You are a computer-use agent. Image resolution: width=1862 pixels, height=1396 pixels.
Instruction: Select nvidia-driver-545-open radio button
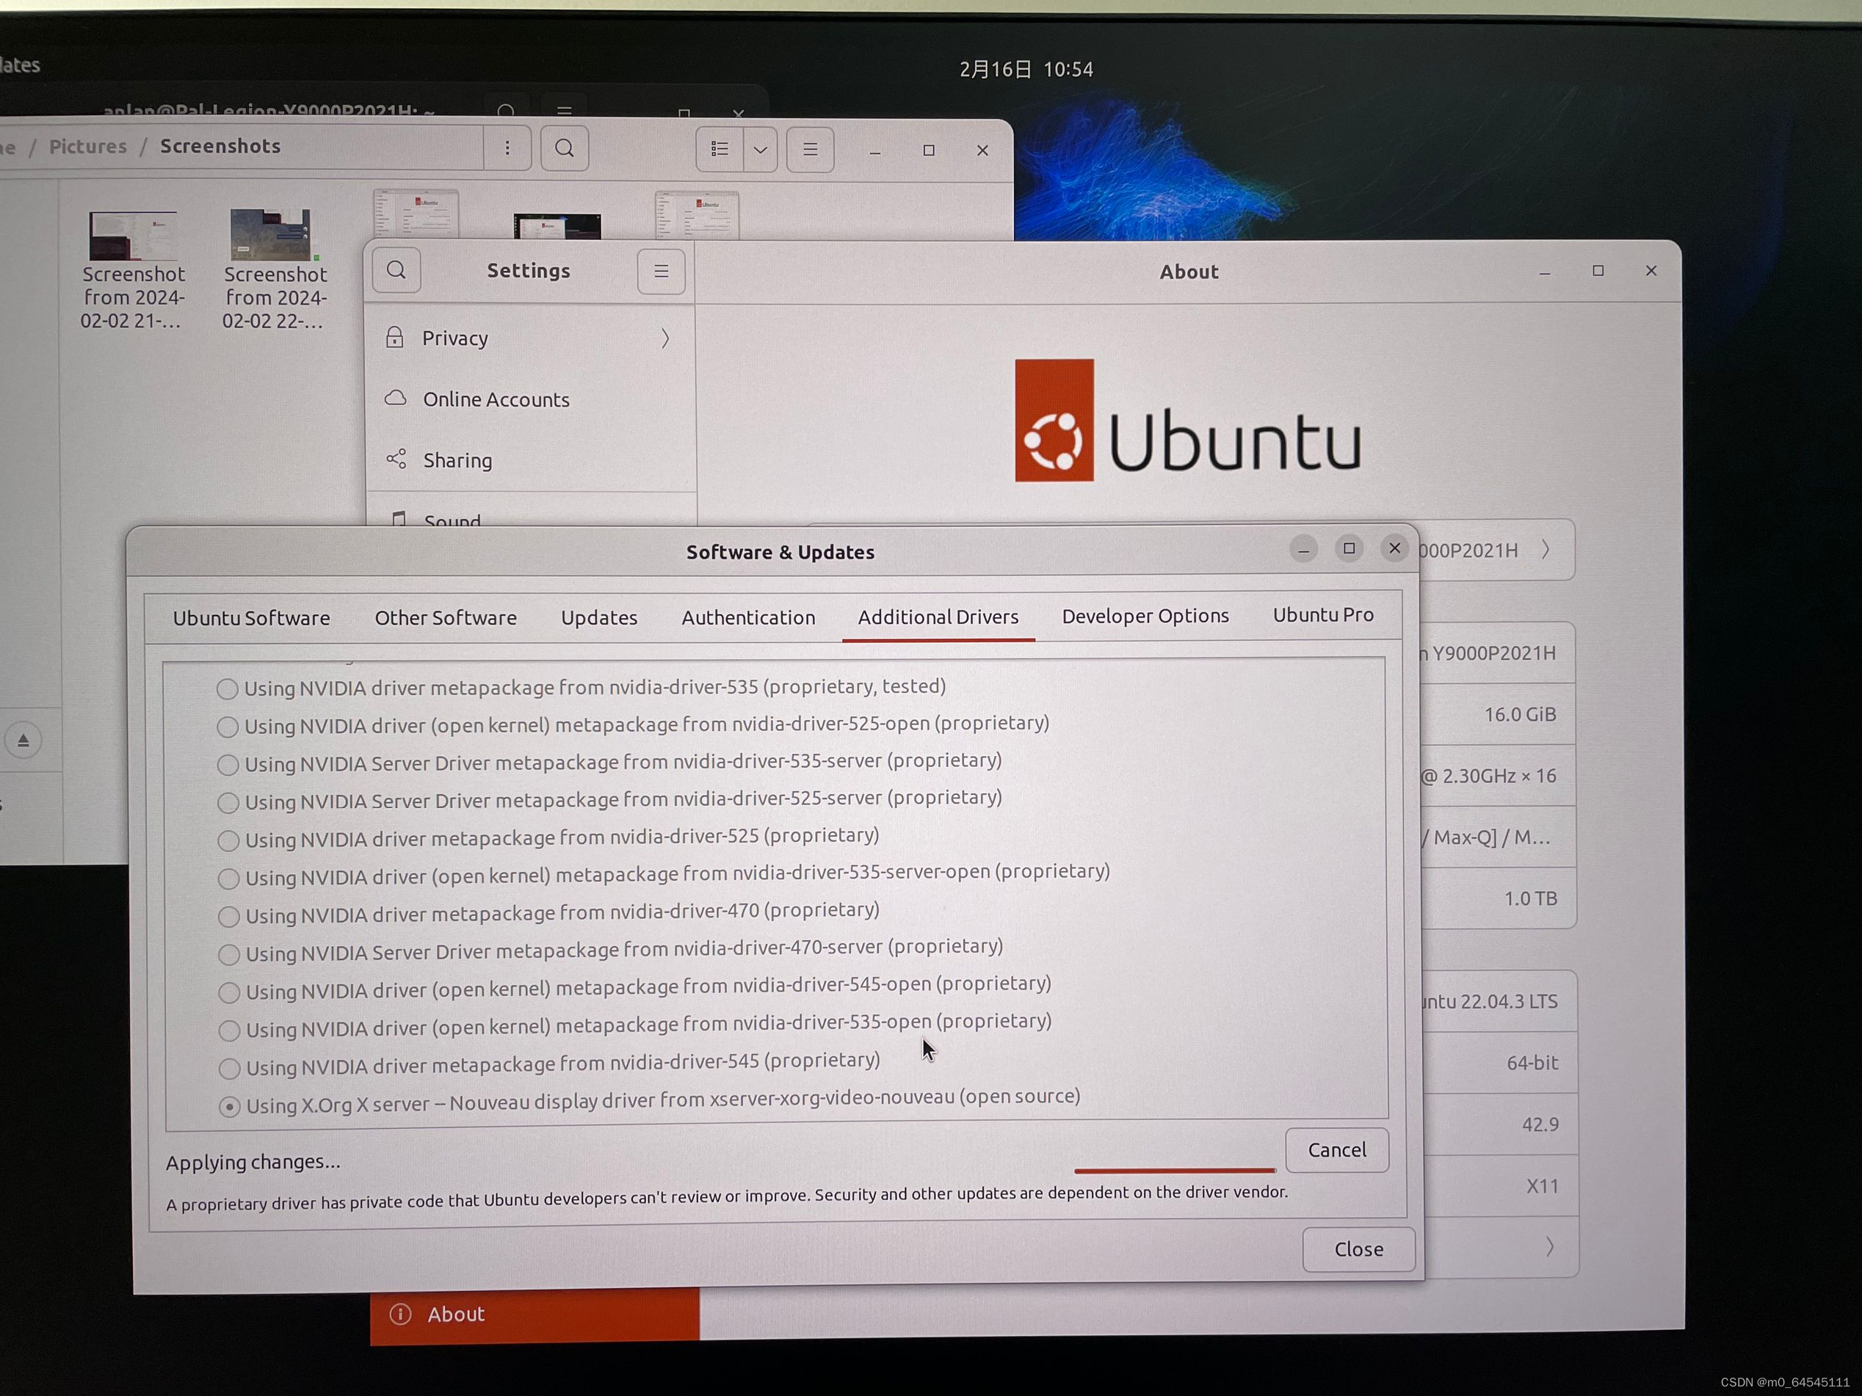[x=229, y=993]
